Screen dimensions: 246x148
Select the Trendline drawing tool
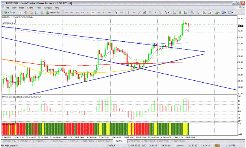tap(139, 12)
